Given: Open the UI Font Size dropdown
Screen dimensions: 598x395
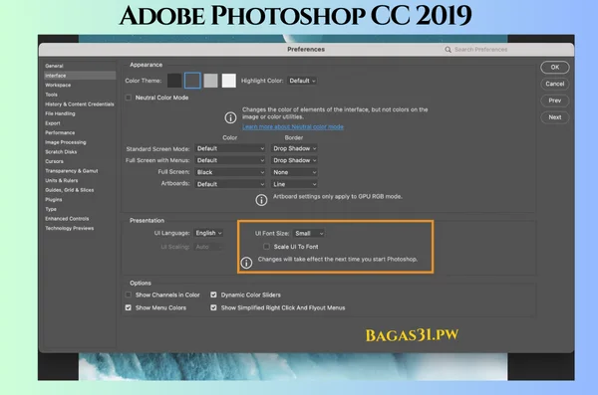Looking at the screenshot, I should (x=309, y=233).
